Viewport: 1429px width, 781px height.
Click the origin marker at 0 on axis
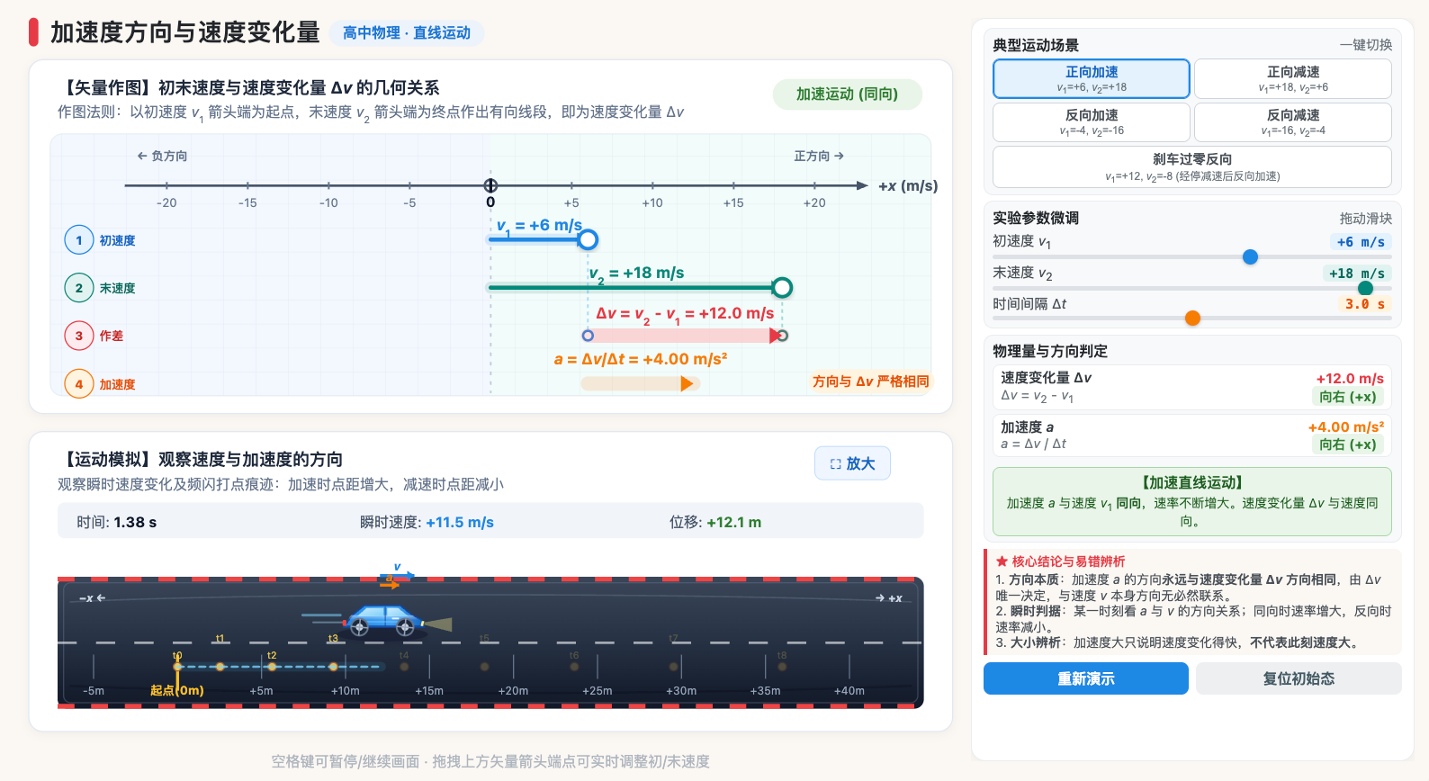pos(490,185)
